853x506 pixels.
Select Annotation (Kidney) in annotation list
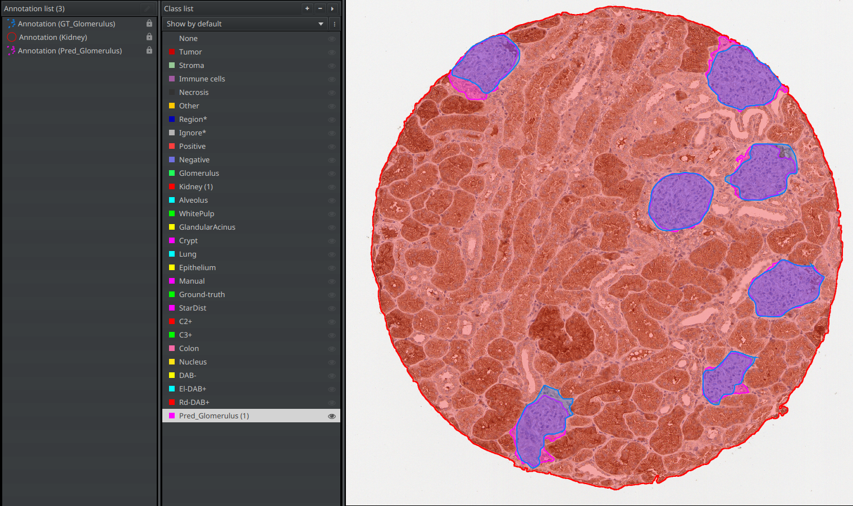(x=53, y=37)
